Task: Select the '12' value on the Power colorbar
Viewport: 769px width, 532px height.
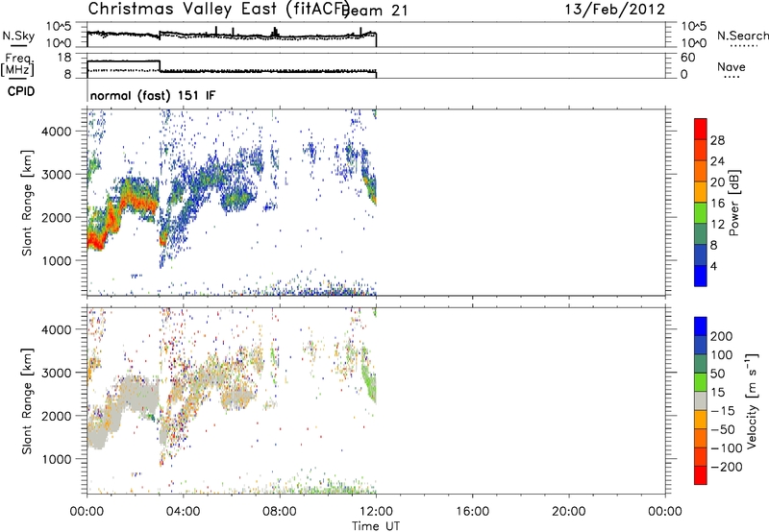Action: click(717, 225)
